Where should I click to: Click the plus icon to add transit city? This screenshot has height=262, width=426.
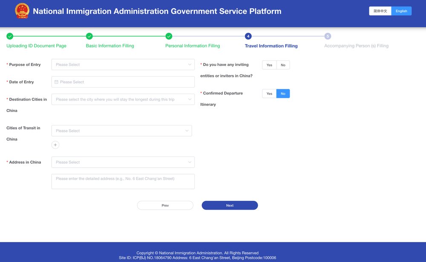point(55,145)
